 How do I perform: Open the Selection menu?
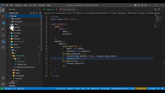click(x=18, y=5)
